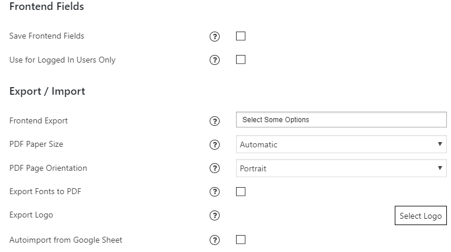Image resolution: width=451 pixels, height=252 pixels.
Task: Open the PDF Paper Size dropdown
Action: tap(341, 144)
